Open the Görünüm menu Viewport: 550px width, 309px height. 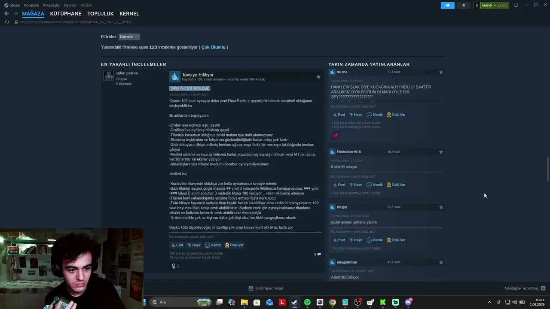point(32,6)
